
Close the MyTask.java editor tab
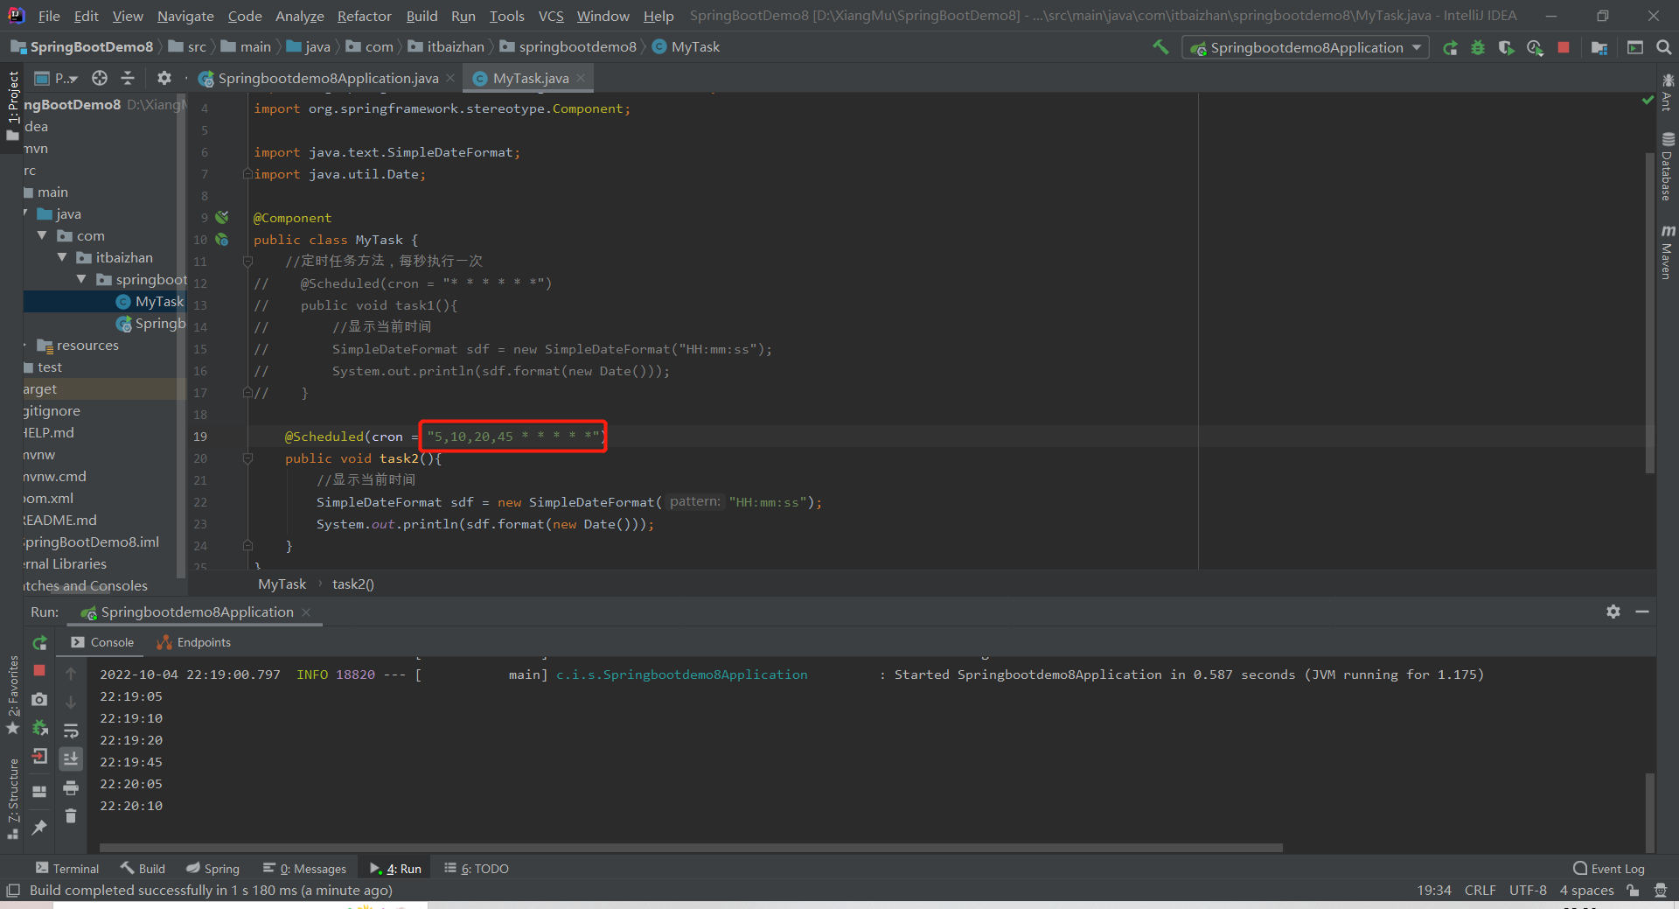(581, 79)
